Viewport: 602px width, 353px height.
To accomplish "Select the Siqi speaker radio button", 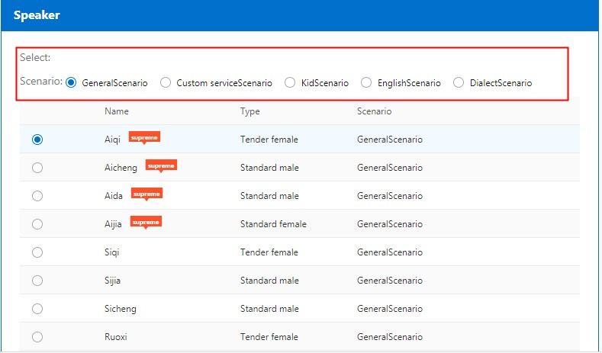I will coord(37,252).
